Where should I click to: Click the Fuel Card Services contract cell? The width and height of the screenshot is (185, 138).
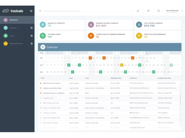point(137,83)
